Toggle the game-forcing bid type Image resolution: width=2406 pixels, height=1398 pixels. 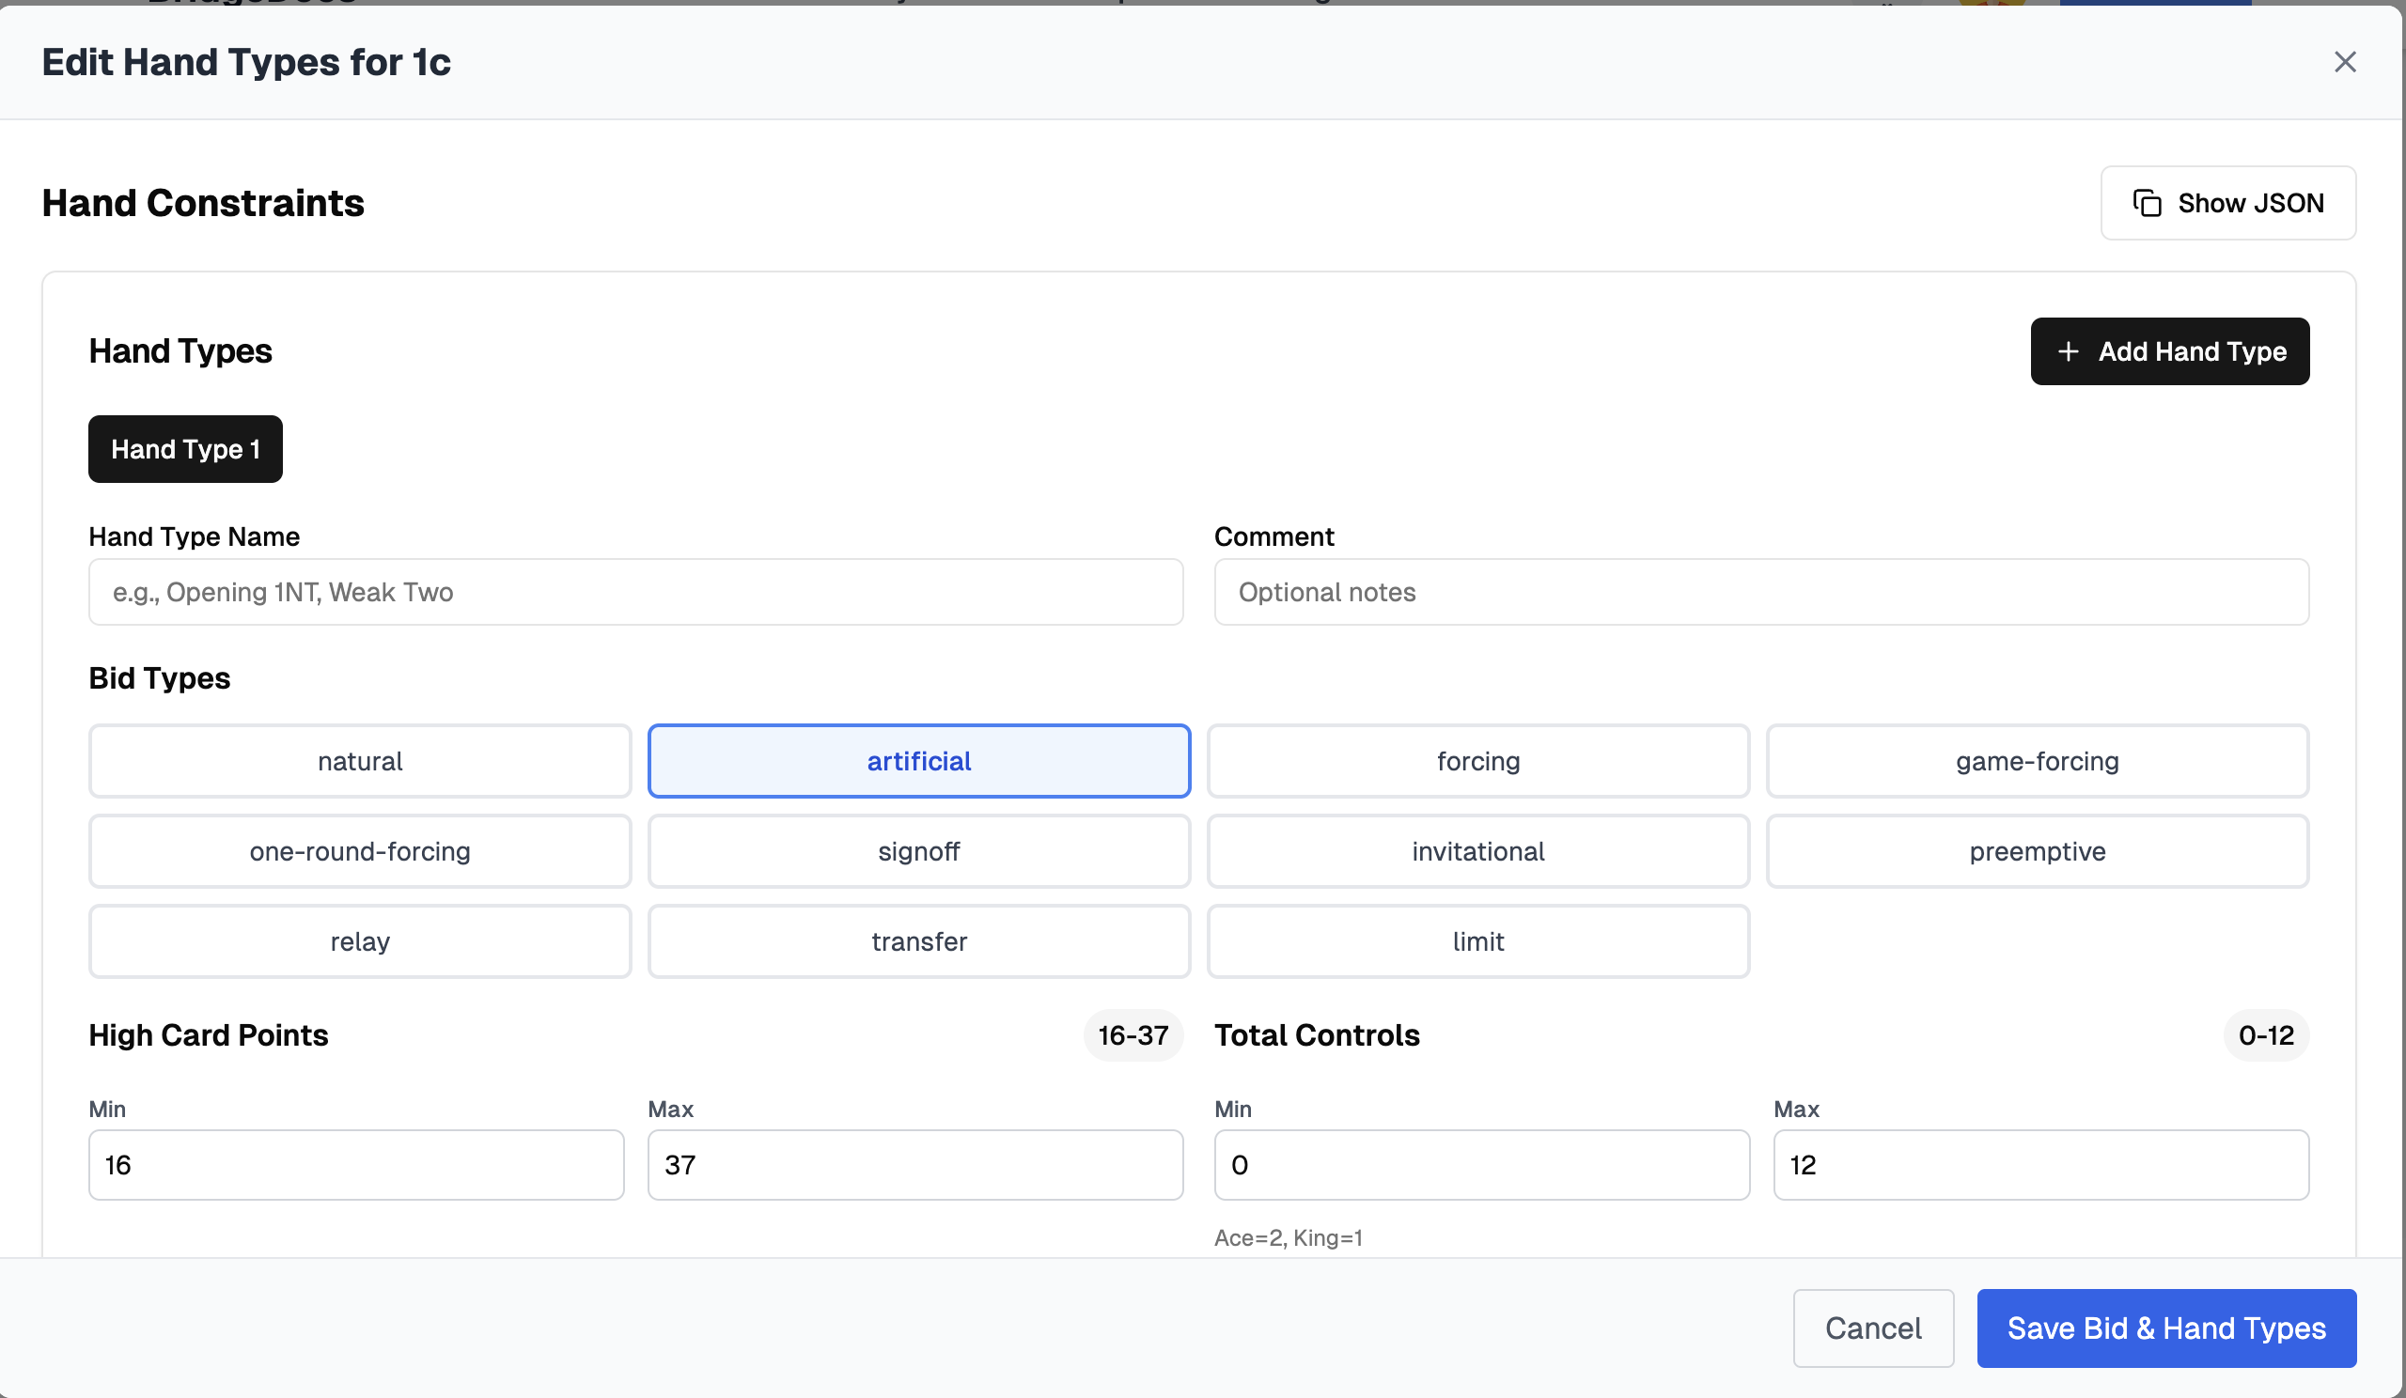[2037, 762]
